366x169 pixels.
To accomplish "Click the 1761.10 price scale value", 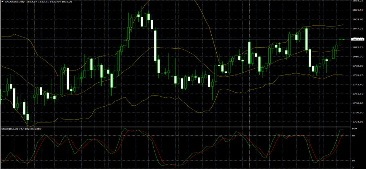I will [x=357, y=94].
